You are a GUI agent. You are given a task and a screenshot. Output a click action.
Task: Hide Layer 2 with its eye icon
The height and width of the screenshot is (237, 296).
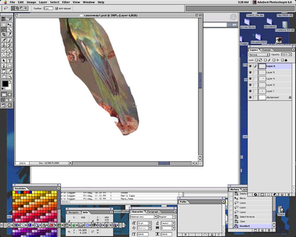point(250,85)
